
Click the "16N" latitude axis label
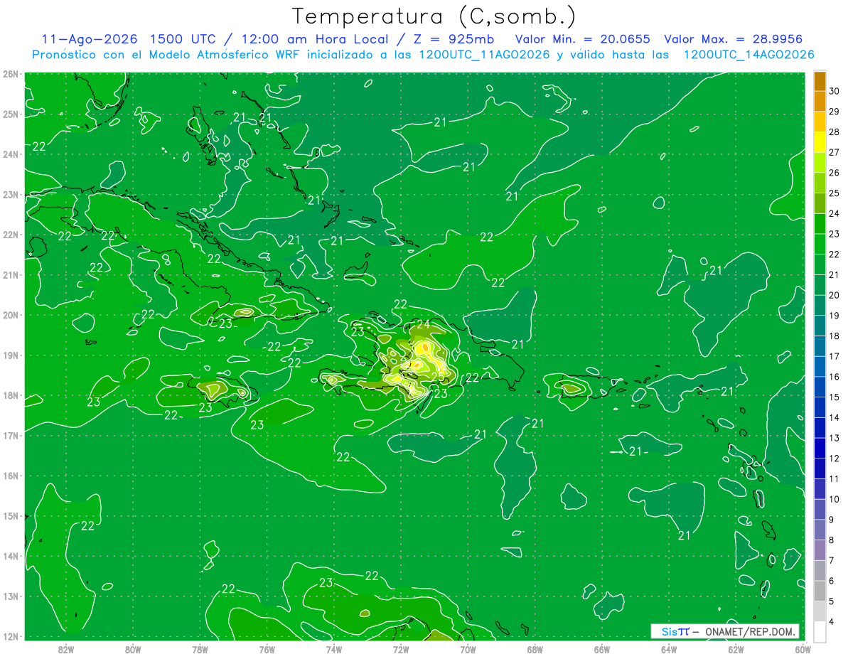10,476
